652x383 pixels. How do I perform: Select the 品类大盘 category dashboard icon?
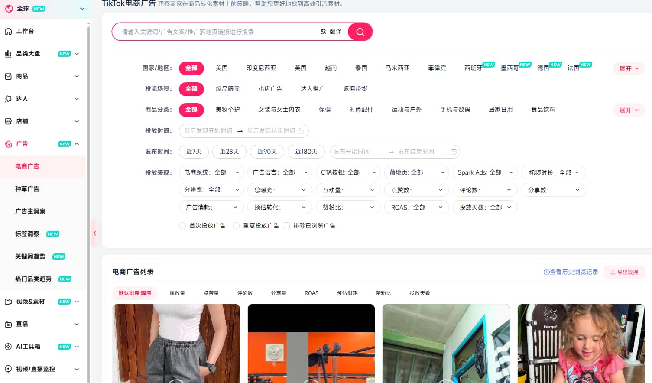coord(8,53)
